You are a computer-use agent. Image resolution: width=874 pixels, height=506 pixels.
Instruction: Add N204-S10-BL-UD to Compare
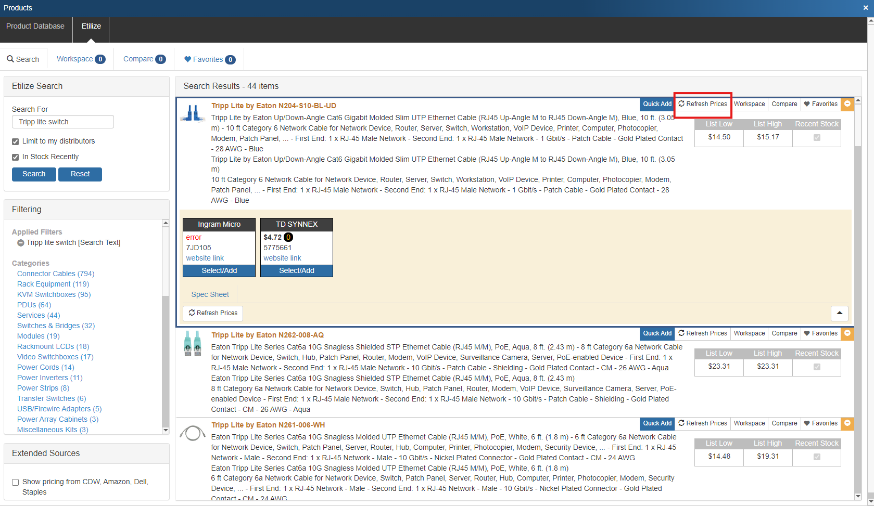tap(784, 104)
